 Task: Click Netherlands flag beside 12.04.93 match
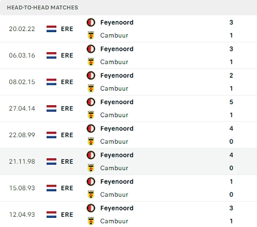tap(51, 214)
